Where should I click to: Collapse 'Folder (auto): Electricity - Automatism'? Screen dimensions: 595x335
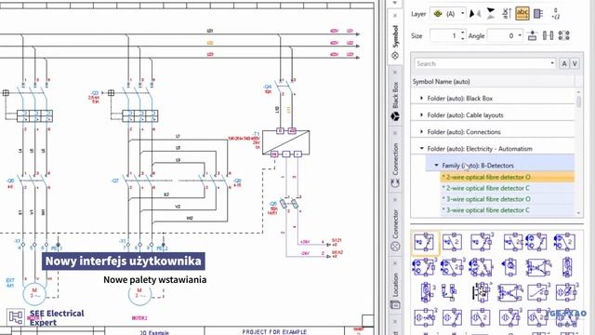[x=421, y=149]
